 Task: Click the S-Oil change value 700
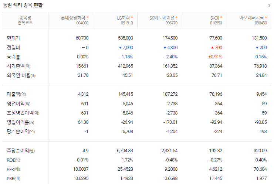(219, 48)
